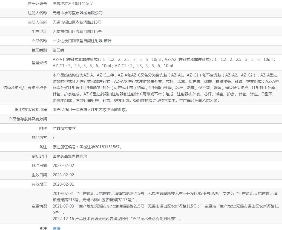Click the 型号规格 model specification text
282x230 pixels.
[x=164, y=63]
